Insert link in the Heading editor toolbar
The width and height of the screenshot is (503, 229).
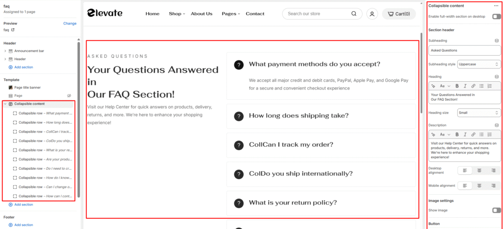(x=473, y=86)
